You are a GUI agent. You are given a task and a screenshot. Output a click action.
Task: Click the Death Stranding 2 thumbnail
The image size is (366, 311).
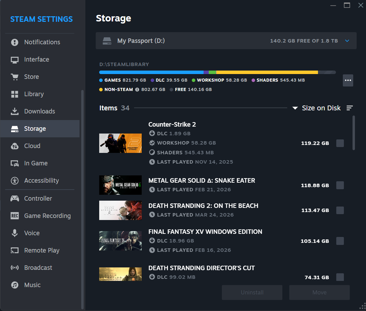click(120, 210)
